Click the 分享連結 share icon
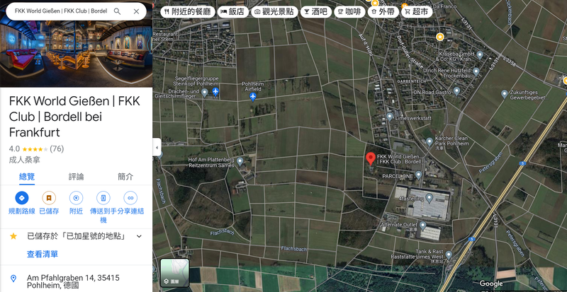Screen dimensions: 567x292 tap(130, 198)
